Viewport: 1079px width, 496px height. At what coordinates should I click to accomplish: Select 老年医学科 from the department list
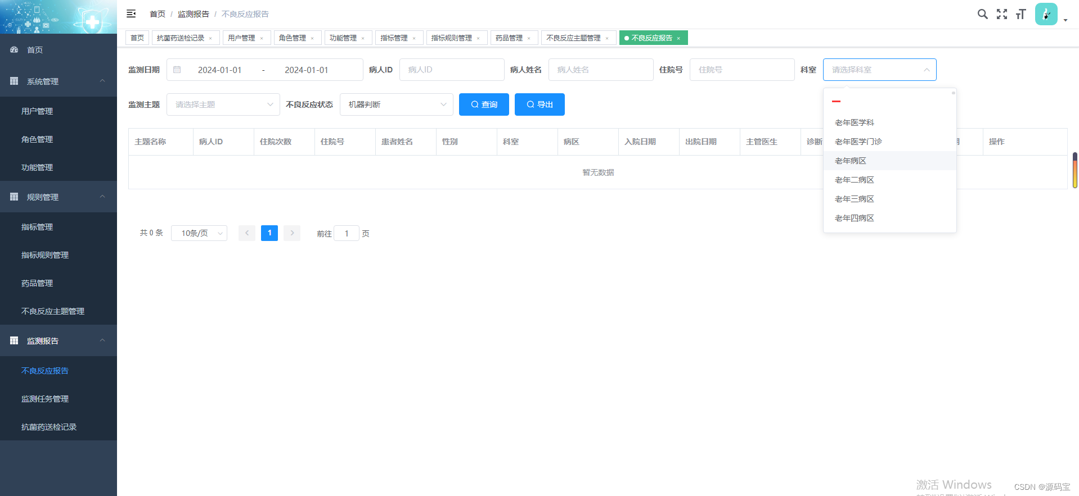(x=890, y=122)
